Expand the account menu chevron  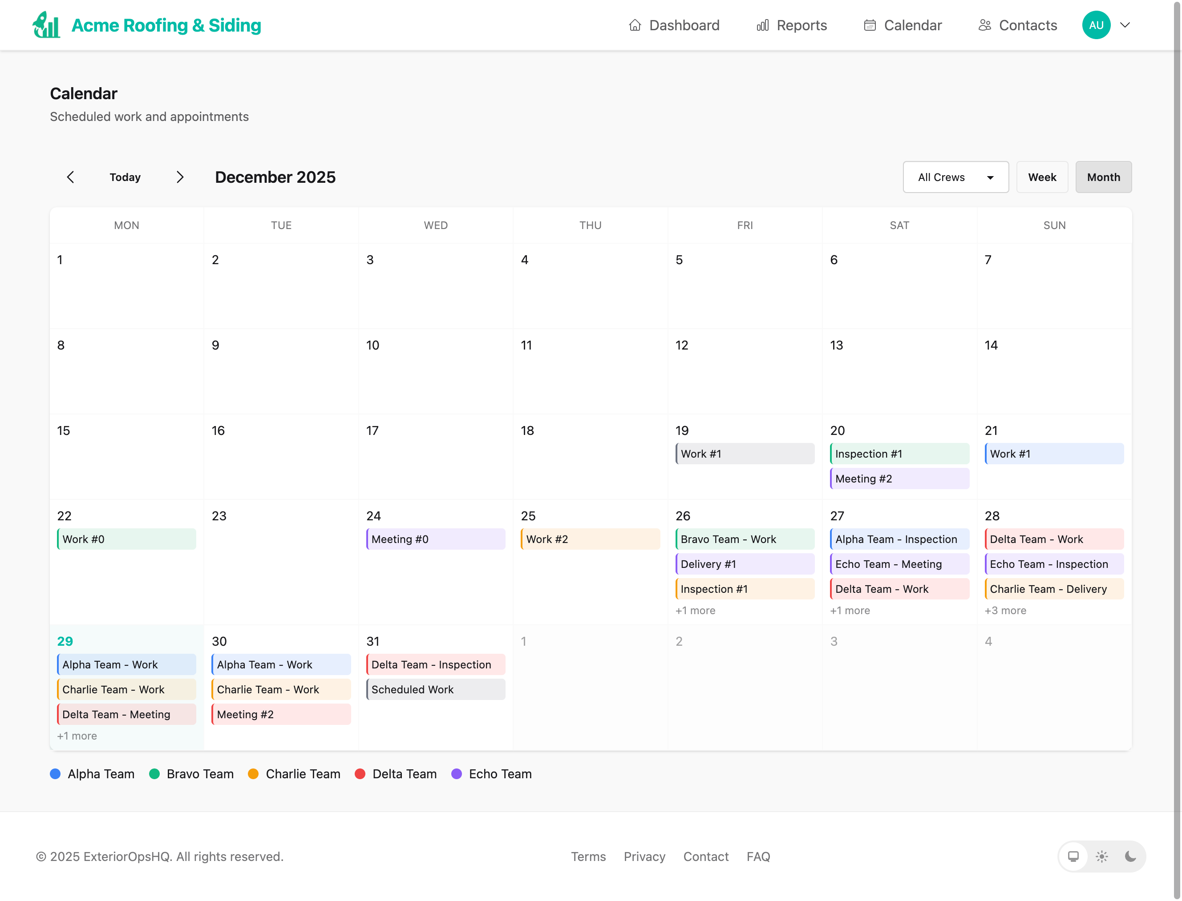click(x=1125, y=24)
